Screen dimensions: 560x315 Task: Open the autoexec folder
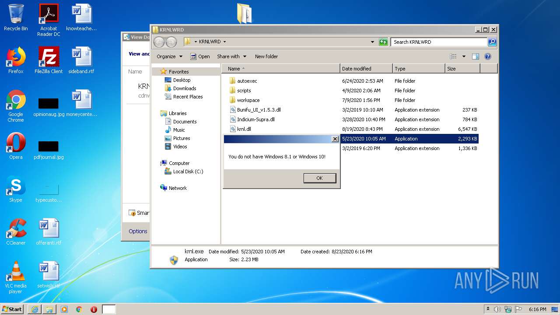(247, 81)
